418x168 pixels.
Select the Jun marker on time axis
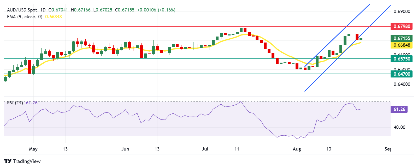click(125, 149)
